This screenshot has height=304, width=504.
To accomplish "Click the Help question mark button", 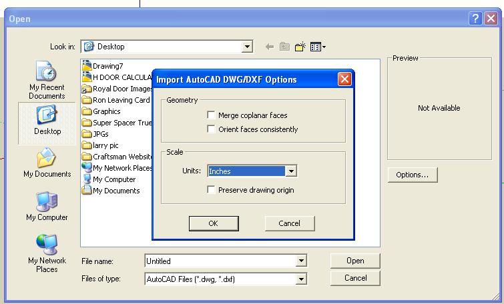I will pos(475,19).
